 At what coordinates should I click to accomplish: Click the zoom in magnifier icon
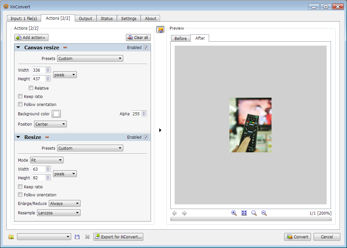pos(234,213)
